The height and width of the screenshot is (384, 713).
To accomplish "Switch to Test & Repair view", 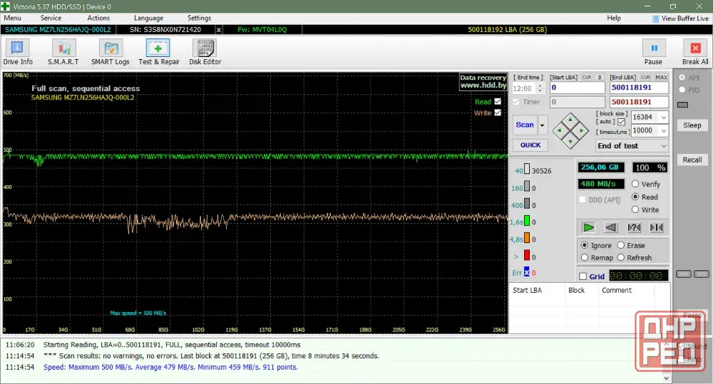I will pos(159,52).
